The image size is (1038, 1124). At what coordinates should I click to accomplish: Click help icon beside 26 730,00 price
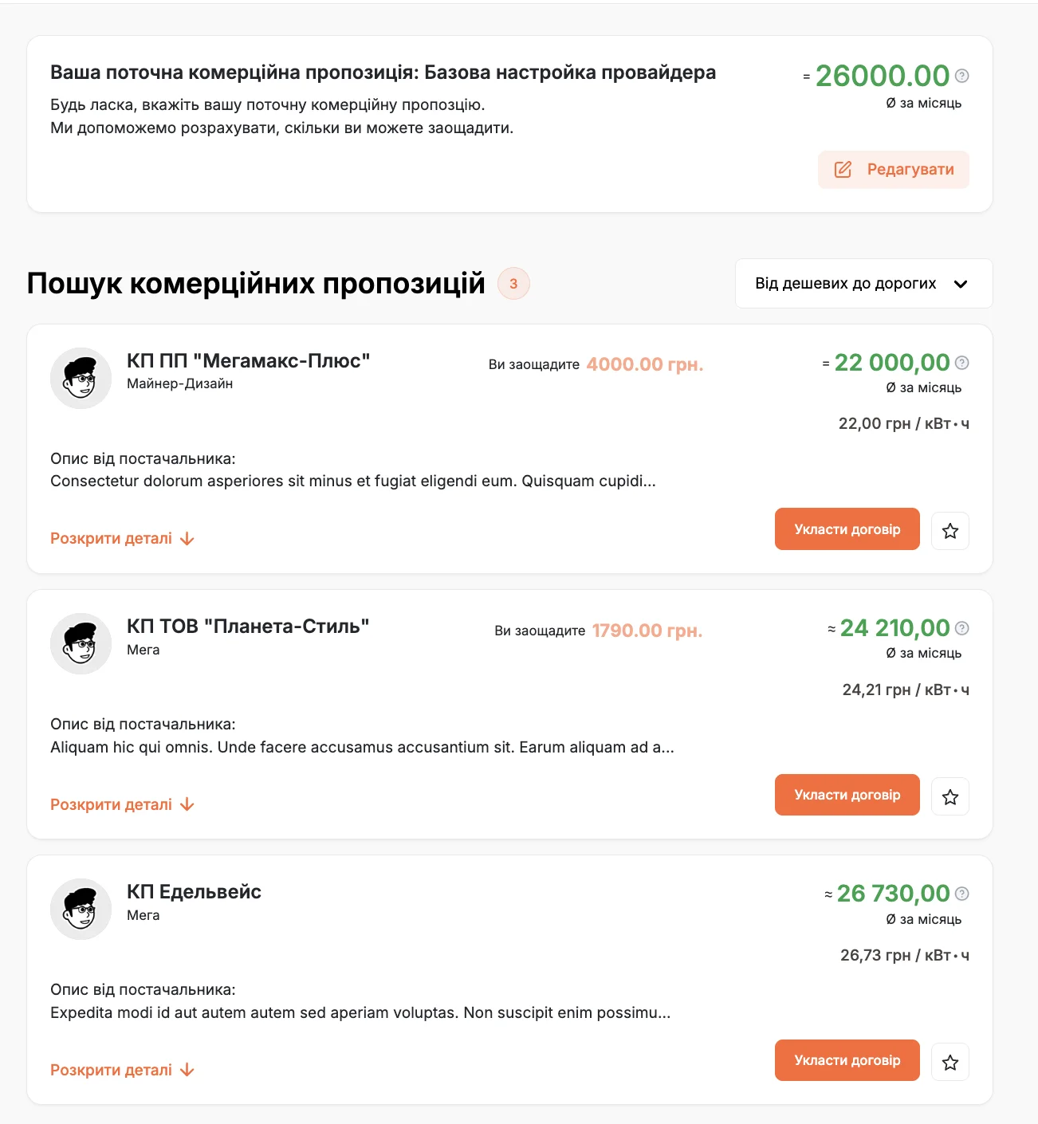[962, 894]
